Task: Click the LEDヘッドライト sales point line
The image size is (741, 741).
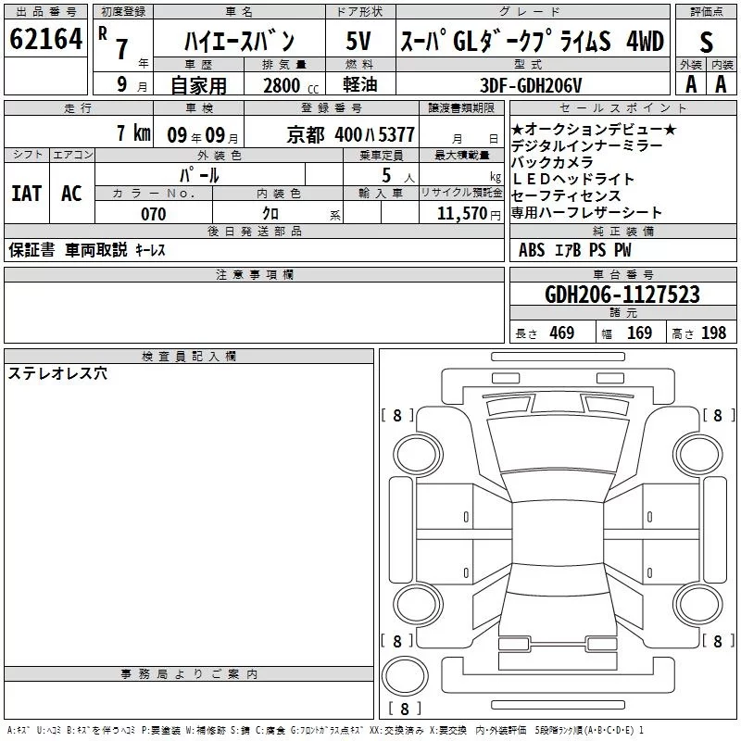Action: point(573,179)
